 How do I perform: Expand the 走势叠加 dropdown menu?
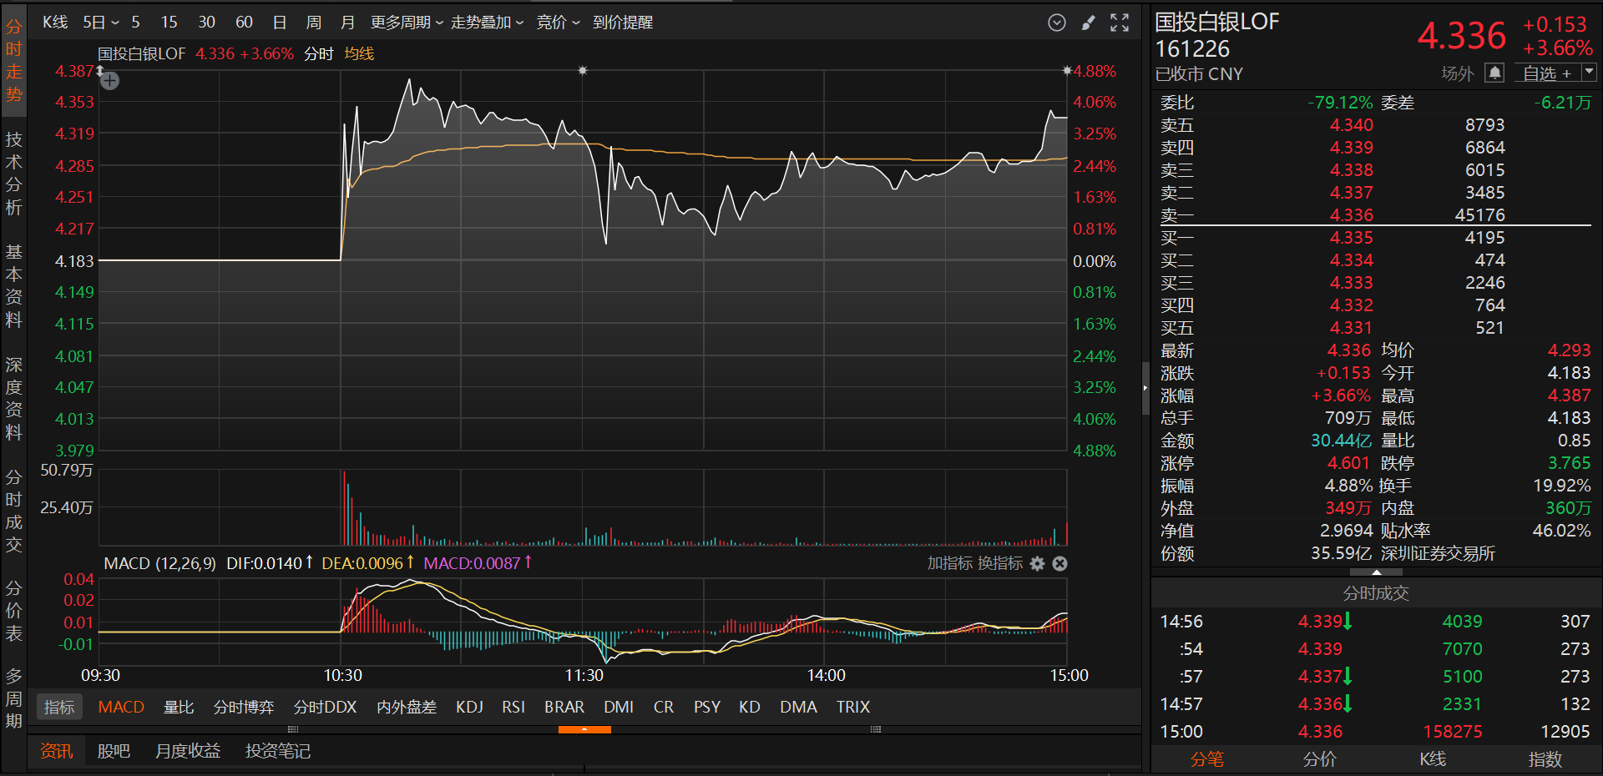(x=487, y=23)
